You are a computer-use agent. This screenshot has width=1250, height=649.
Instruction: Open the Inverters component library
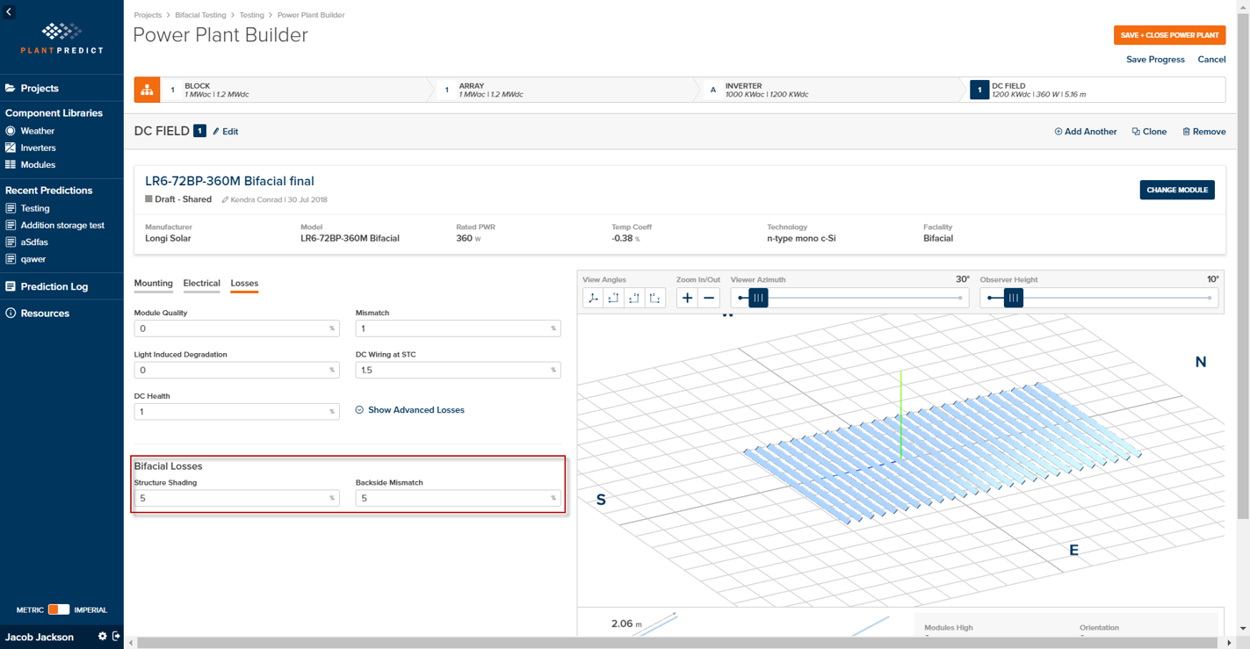click(x=31, y=148)
